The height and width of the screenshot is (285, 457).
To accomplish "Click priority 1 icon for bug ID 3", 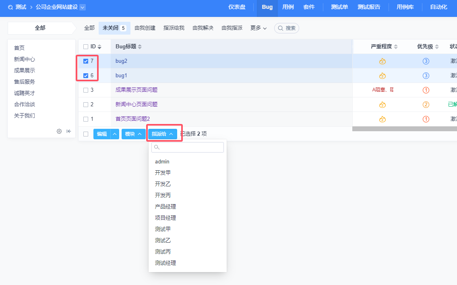I will tap(426, 90).
